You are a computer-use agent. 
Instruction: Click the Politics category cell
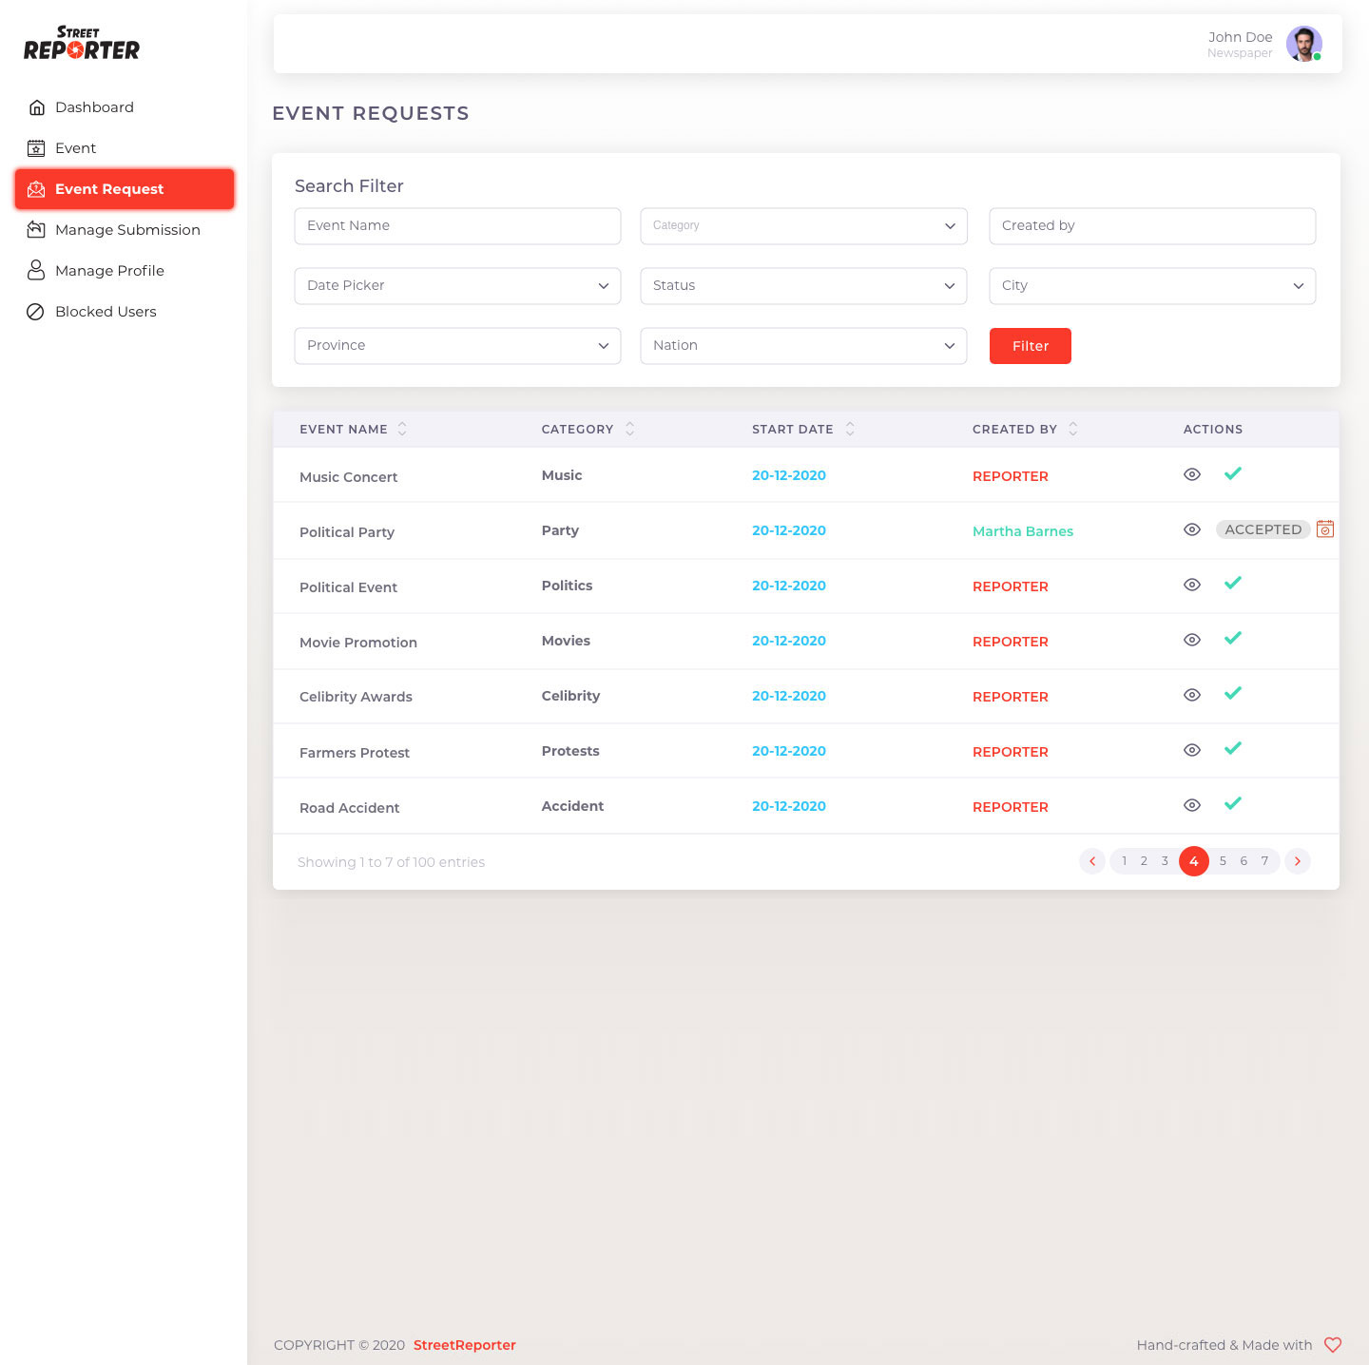click(567, 586)
